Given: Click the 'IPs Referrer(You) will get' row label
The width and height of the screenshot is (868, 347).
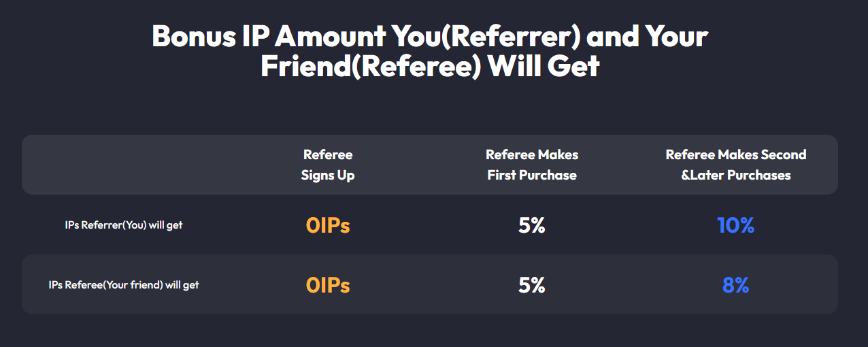Looking at the screenshot, I should pyautogui.click(x=124, y=225).
